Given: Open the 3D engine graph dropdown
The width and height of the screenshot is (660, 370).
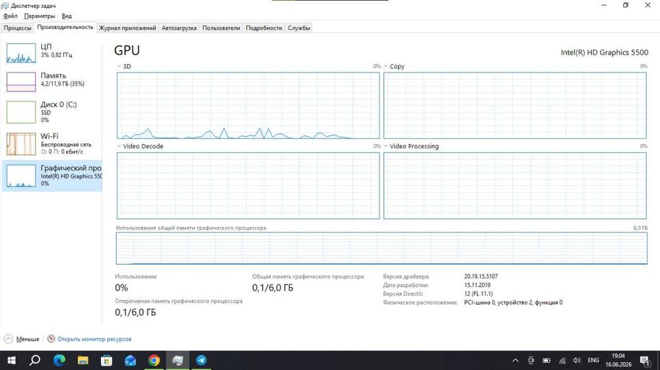Looking at the screenshot, I should tap(119, 66).
